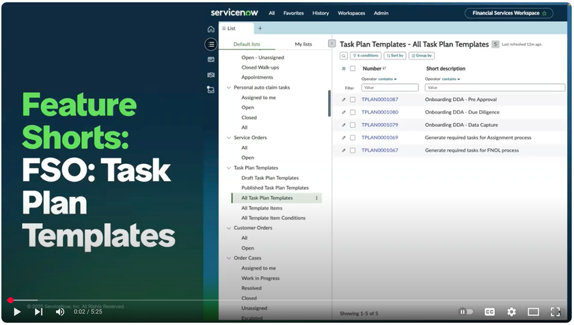This screenshot has width=574, height=325.
Task: Check the TPLAN0001067 row checkbox
Action: (353, 150)
